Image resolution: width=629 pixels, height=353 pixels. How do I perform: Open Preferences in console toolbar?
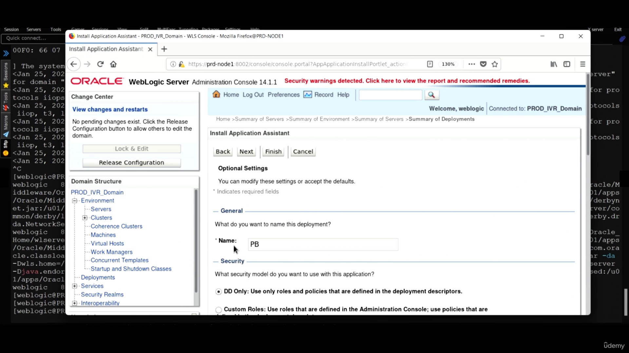[x=283, y=95]
